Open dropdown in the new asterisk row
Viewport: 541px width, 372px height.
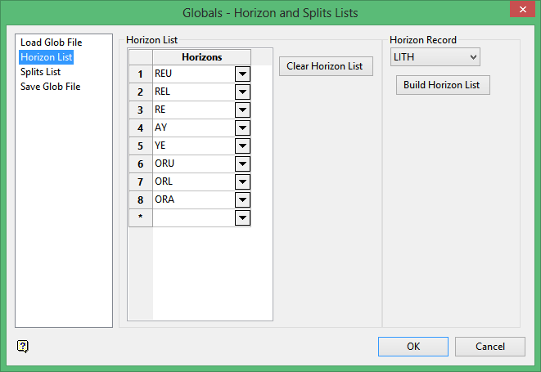coord(242,217)
